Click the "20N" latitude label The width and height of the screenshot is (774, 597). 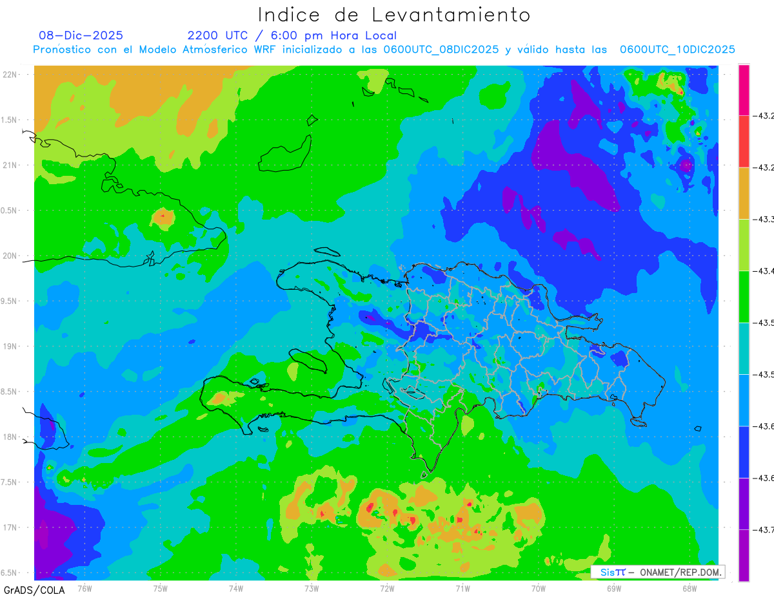[x=10, y=256]
